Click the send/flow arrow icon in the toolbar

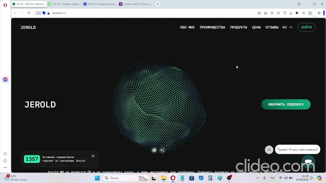(278, 13)
